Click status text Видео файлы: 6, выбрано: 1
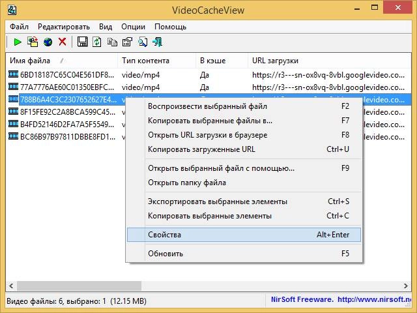Image resolution: width=417 pixels, height=313 pixels. point(57,301)
